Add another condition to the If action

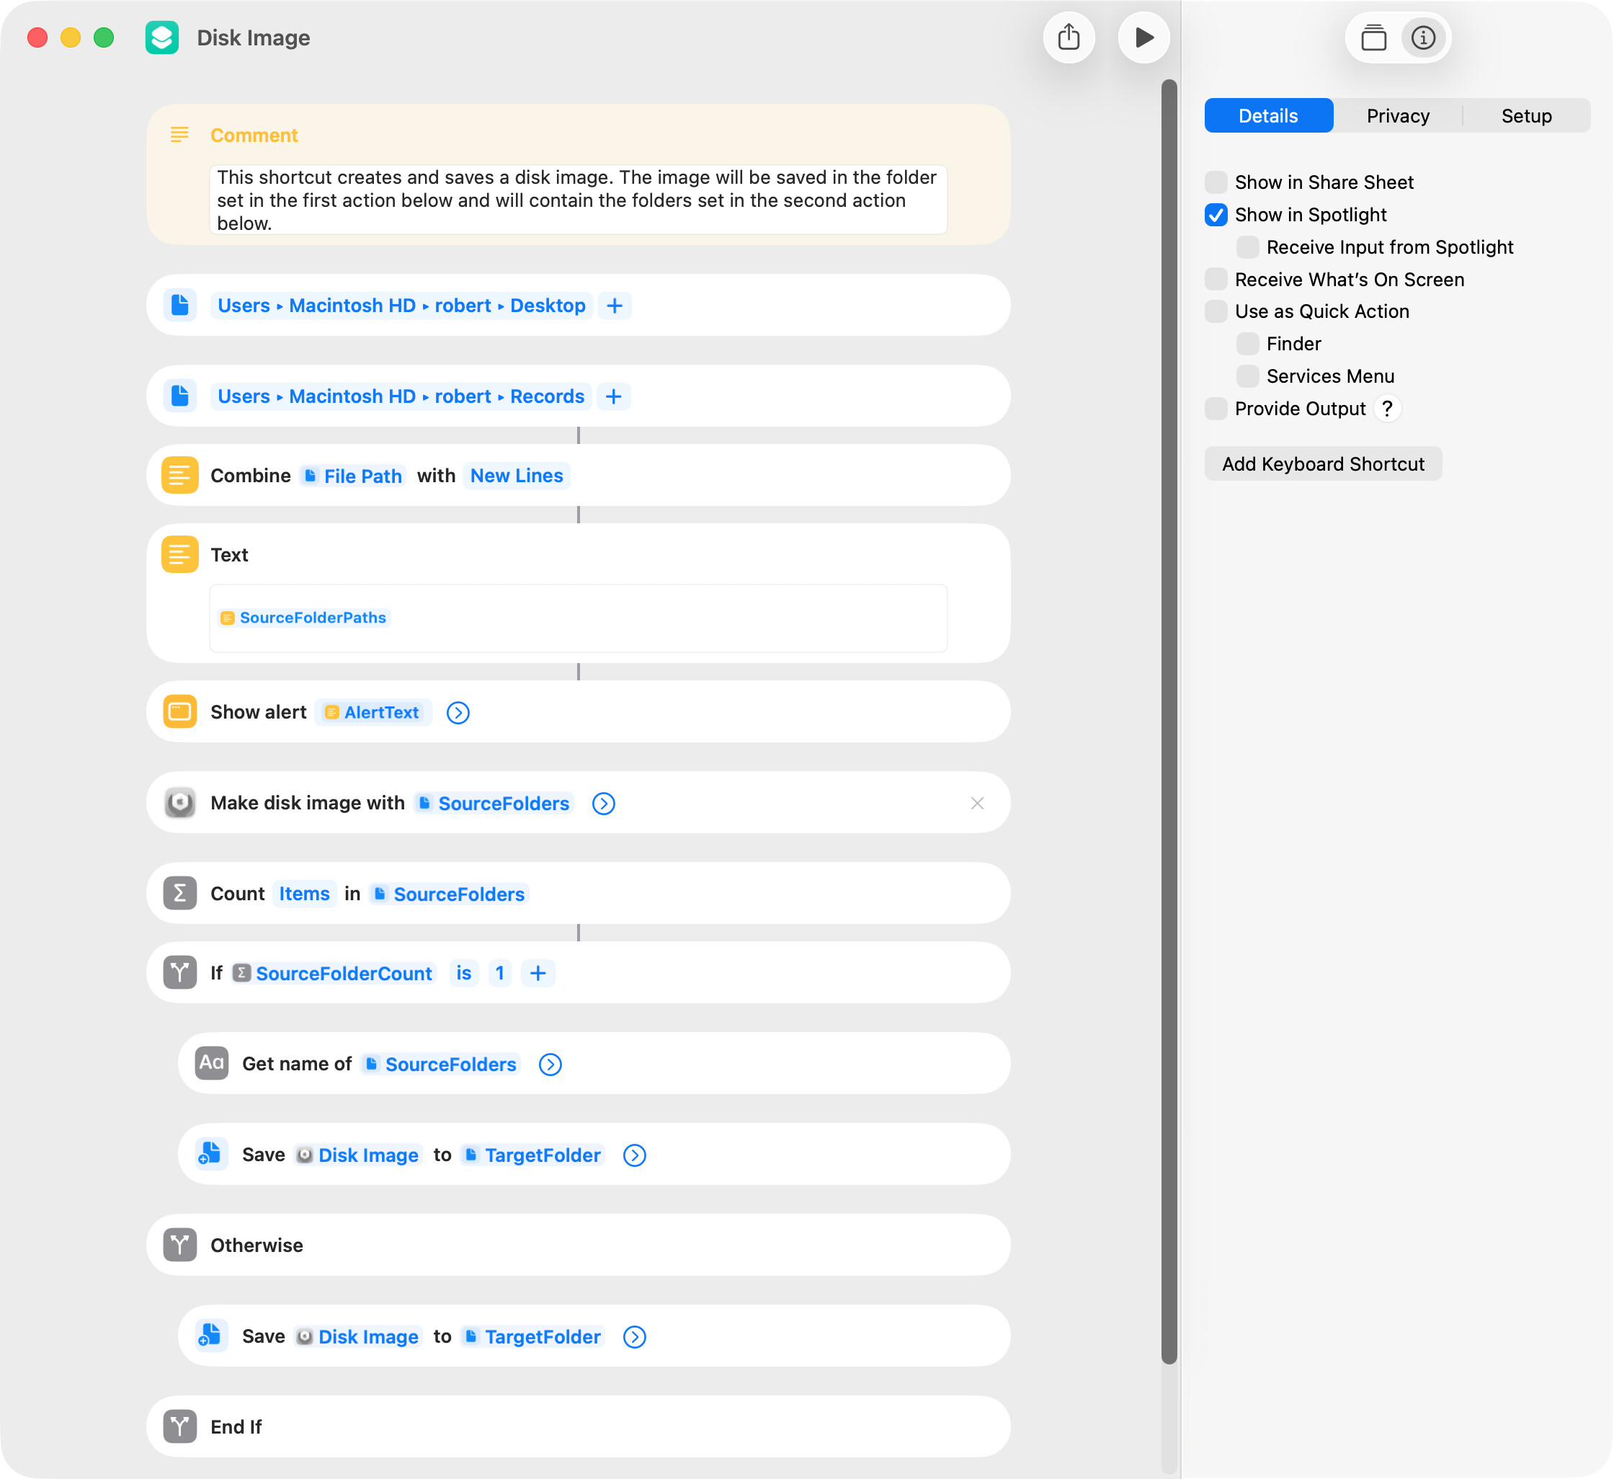(x=538, y=973)
